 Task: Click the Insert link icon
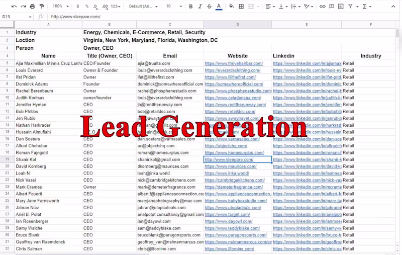coord(322,7)
